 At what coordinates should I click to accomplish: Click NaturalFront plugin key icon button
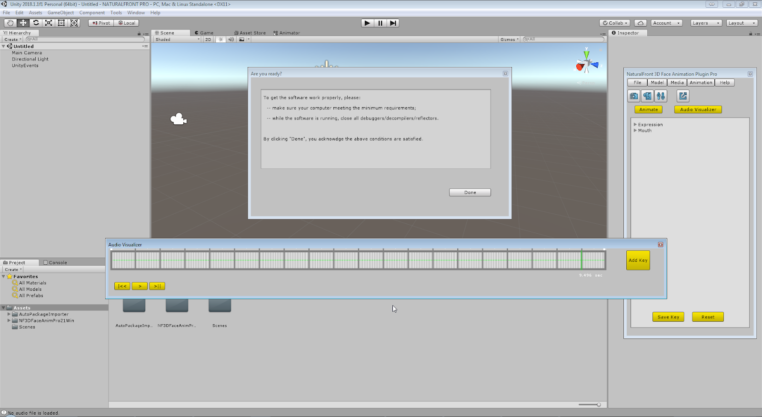point(647,96)
